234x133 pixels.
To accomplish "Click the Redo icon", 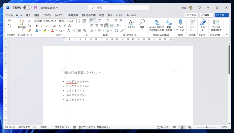I will (9, 26).
